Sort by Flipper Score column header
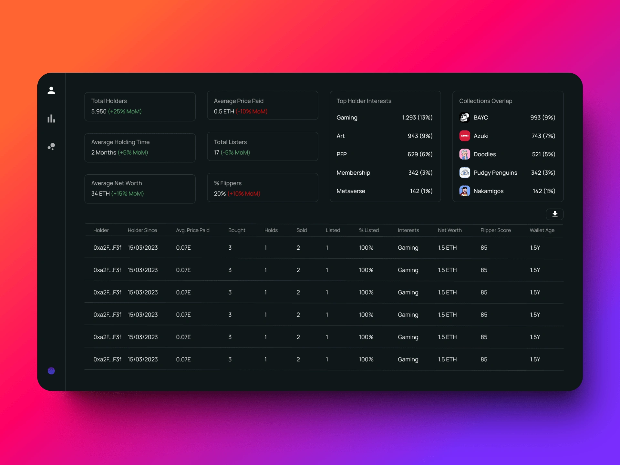This screenshot has width=620, height=465. tap(495, 230)
